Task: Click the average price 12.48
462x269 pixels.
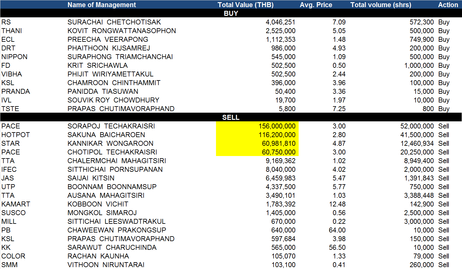Action: coord(337,204)
